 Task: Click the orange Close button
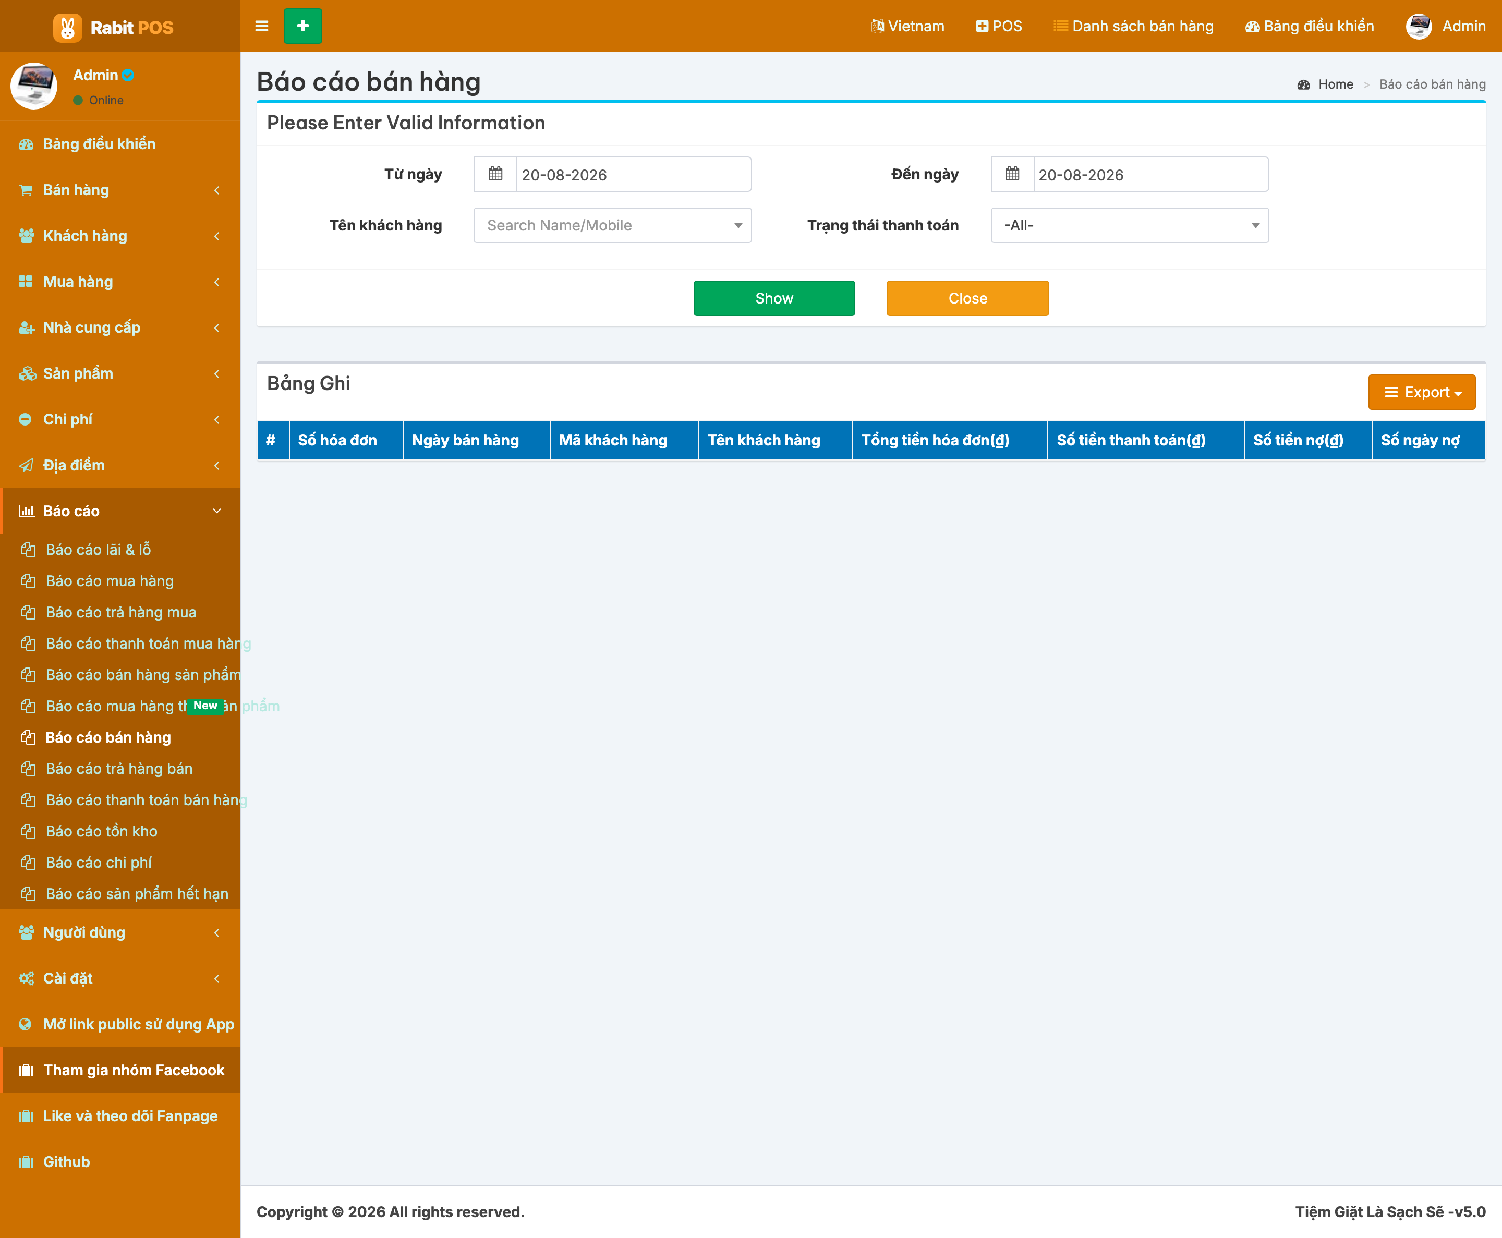click(967, 298)
